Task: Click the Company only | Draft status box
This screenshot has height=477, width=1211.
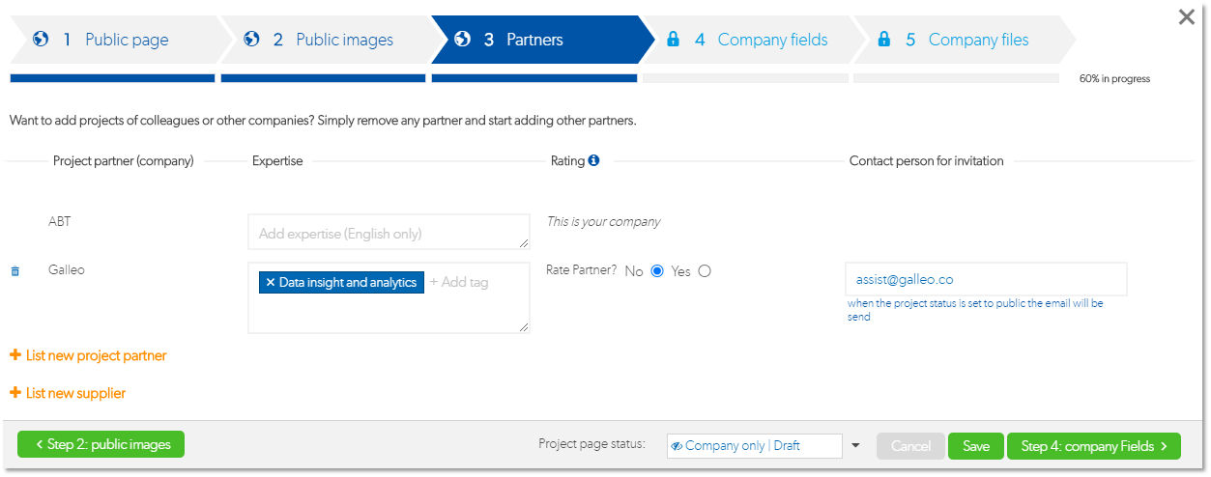Action: [755, 446]
